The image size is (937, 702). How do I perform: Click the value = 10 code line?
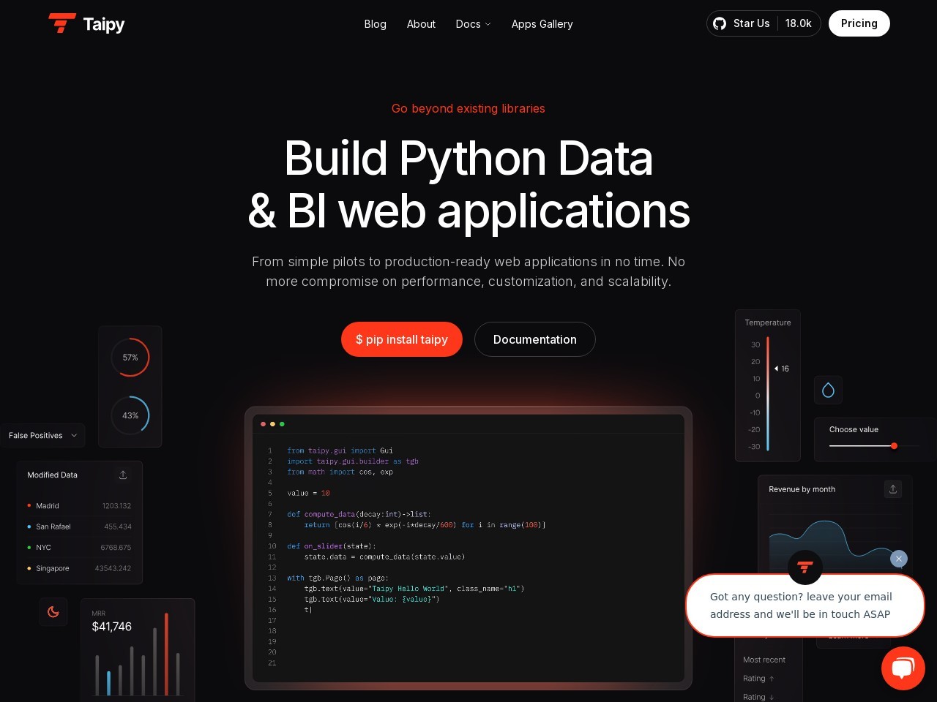[x=308, y=493]
